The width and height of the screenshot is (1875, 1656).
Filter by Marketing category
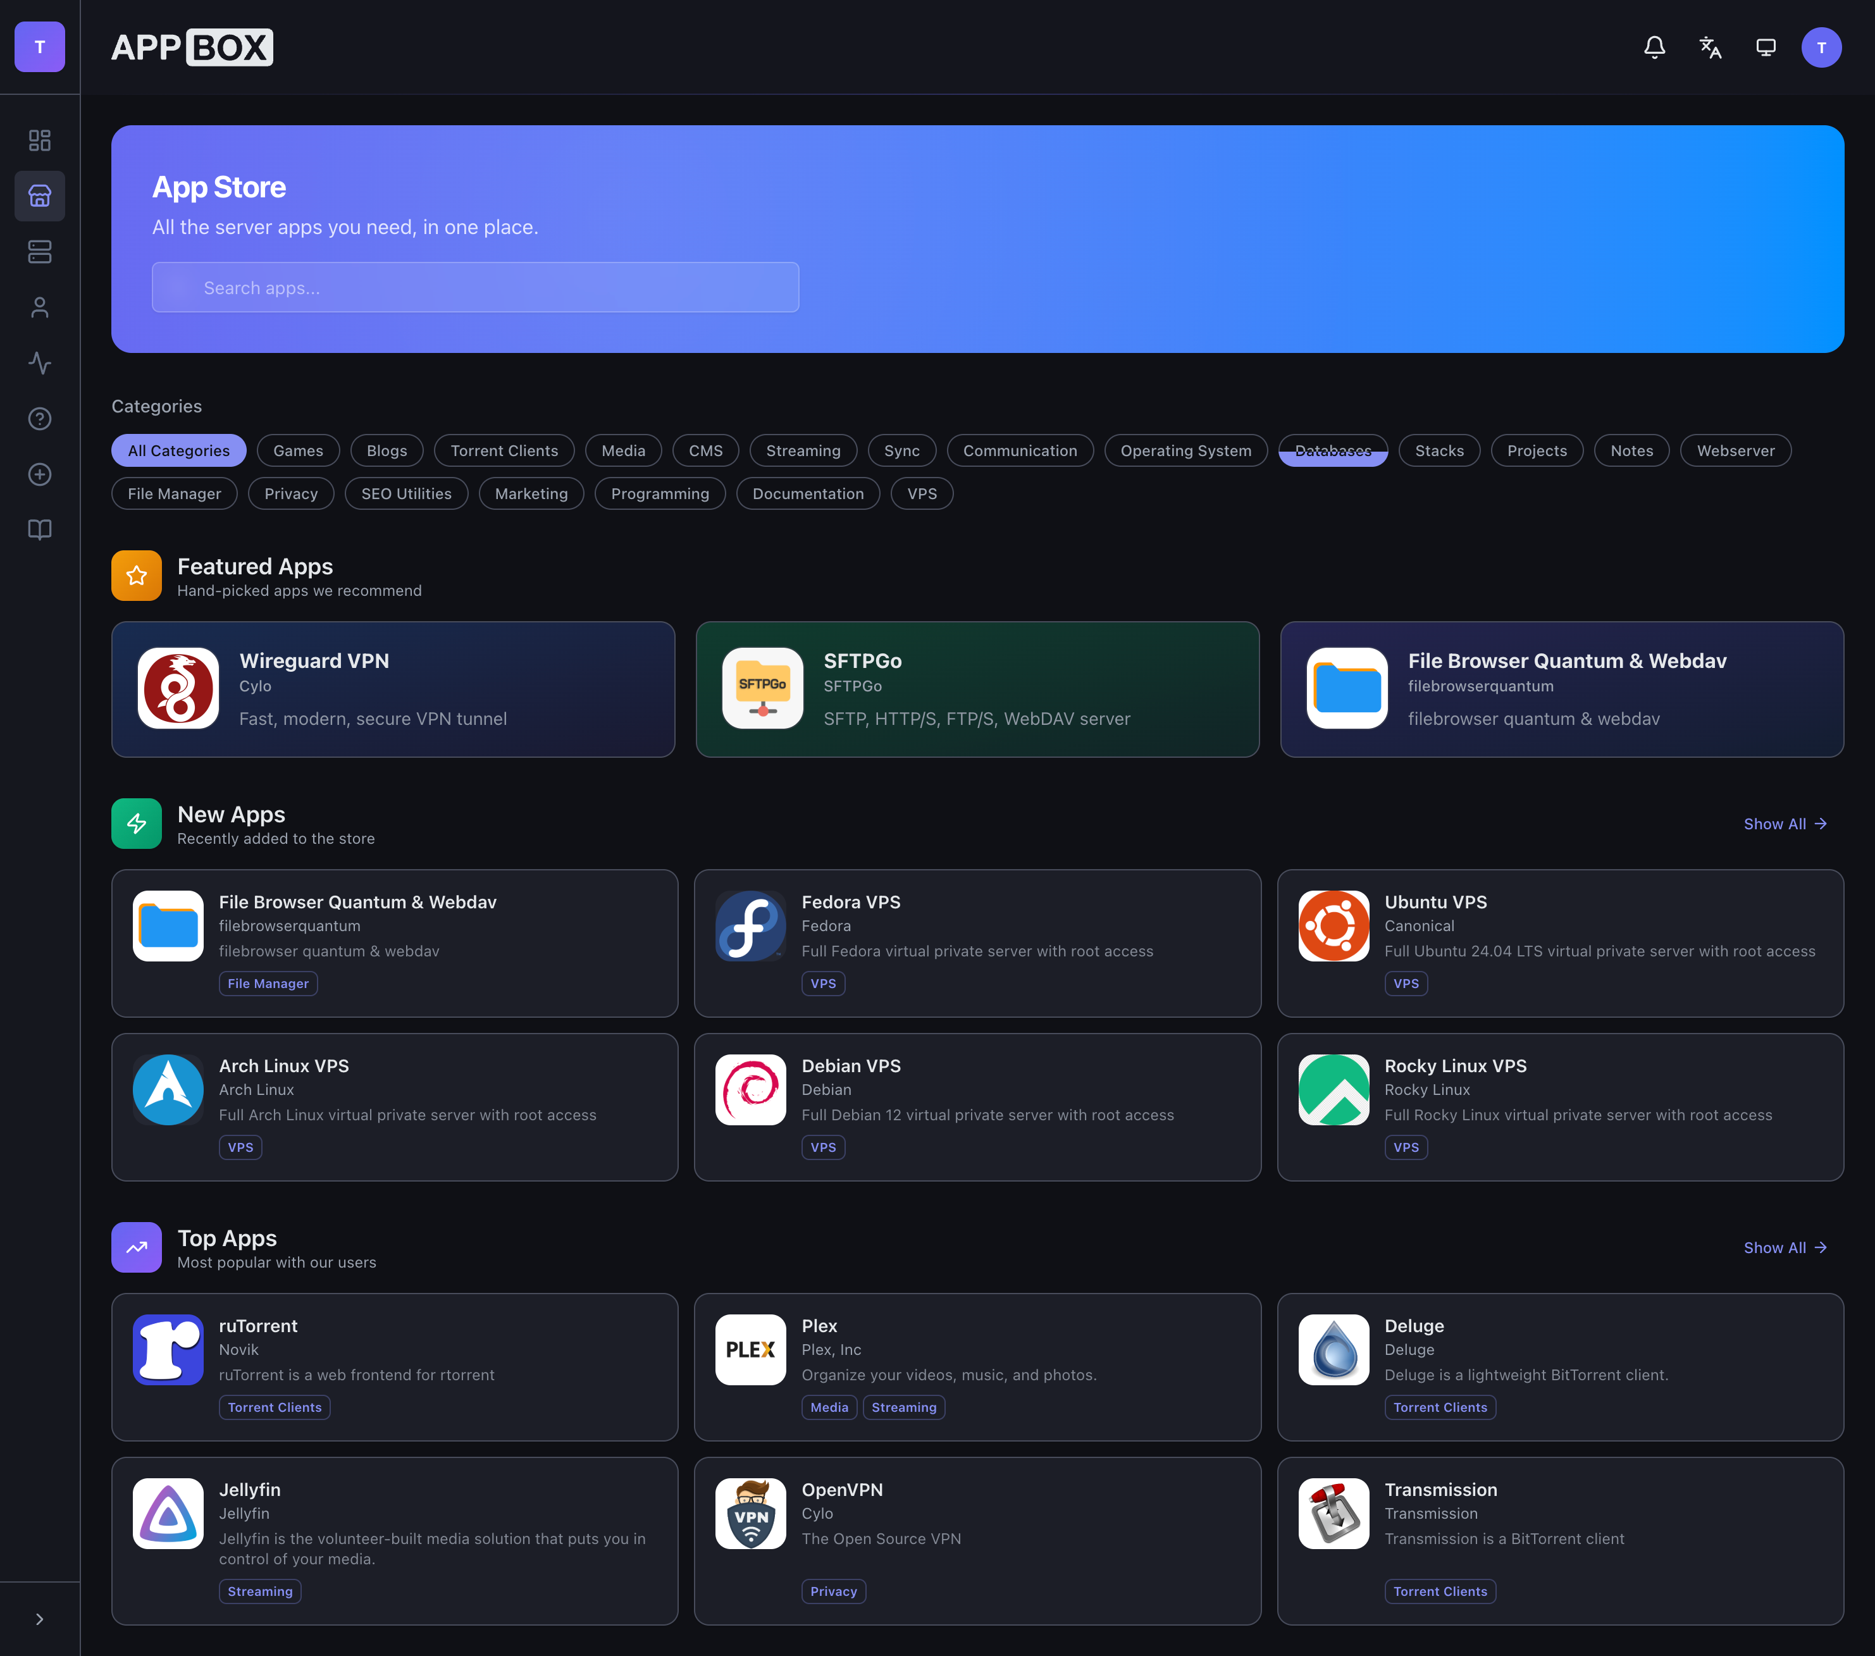[531, 493]
